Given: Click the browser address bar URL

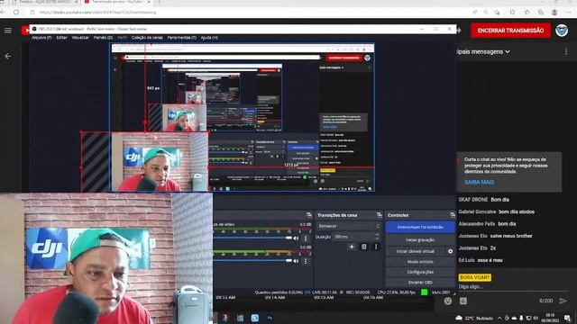Looking at the screenshot, I should pos(98,12).
